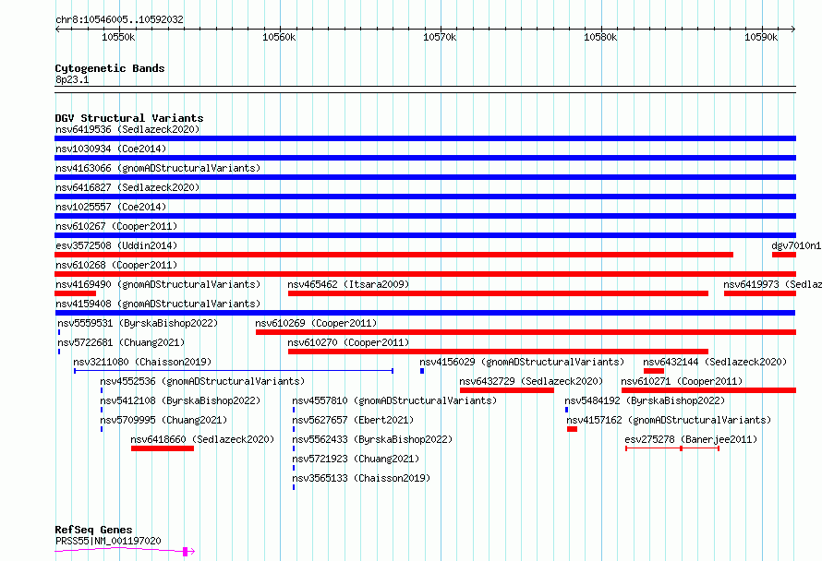Click the nsv6419973 variant label
This screenshot has height=561, width=822.
click(773, 284)
